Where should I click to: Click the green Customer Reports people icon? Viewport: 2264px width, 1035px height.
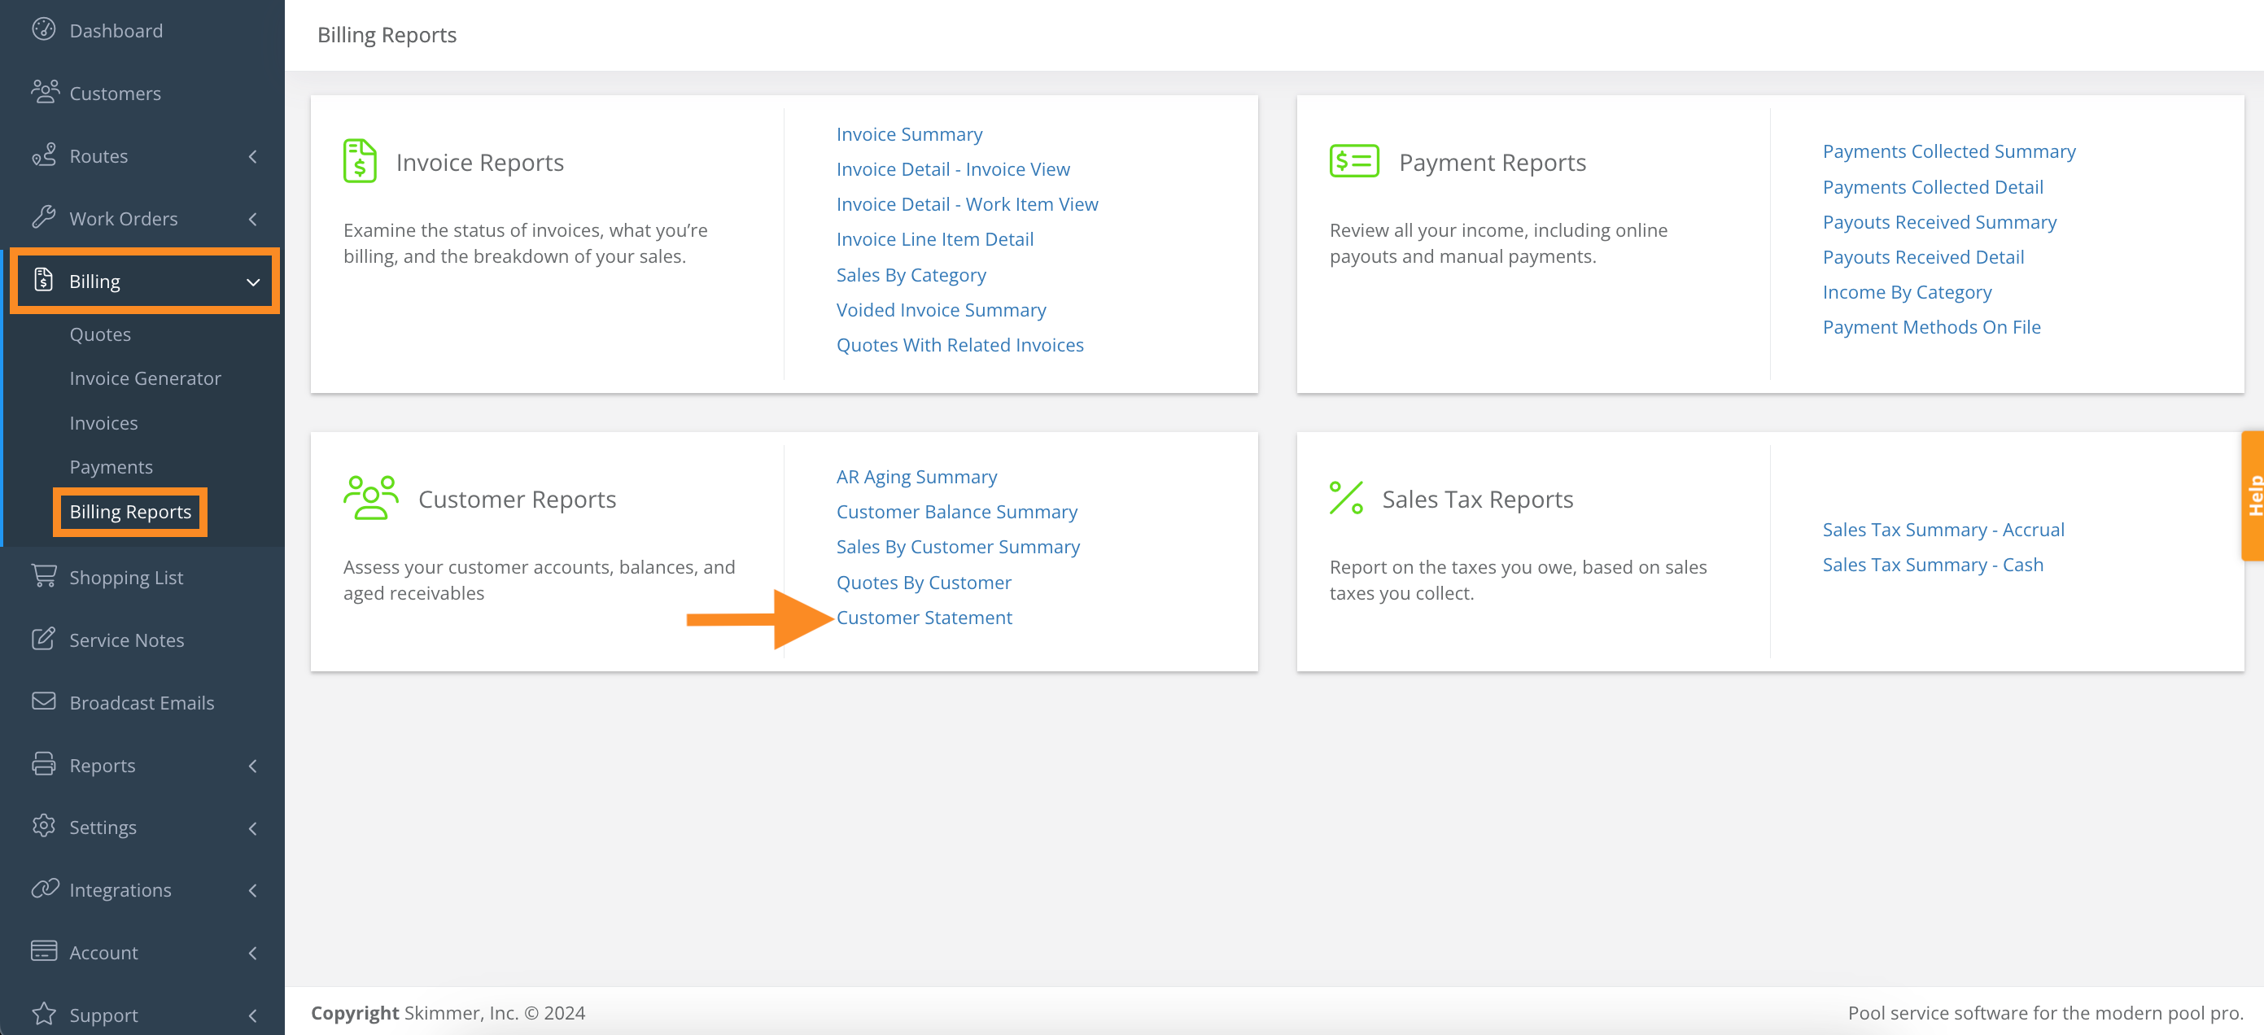click(370, 498)
